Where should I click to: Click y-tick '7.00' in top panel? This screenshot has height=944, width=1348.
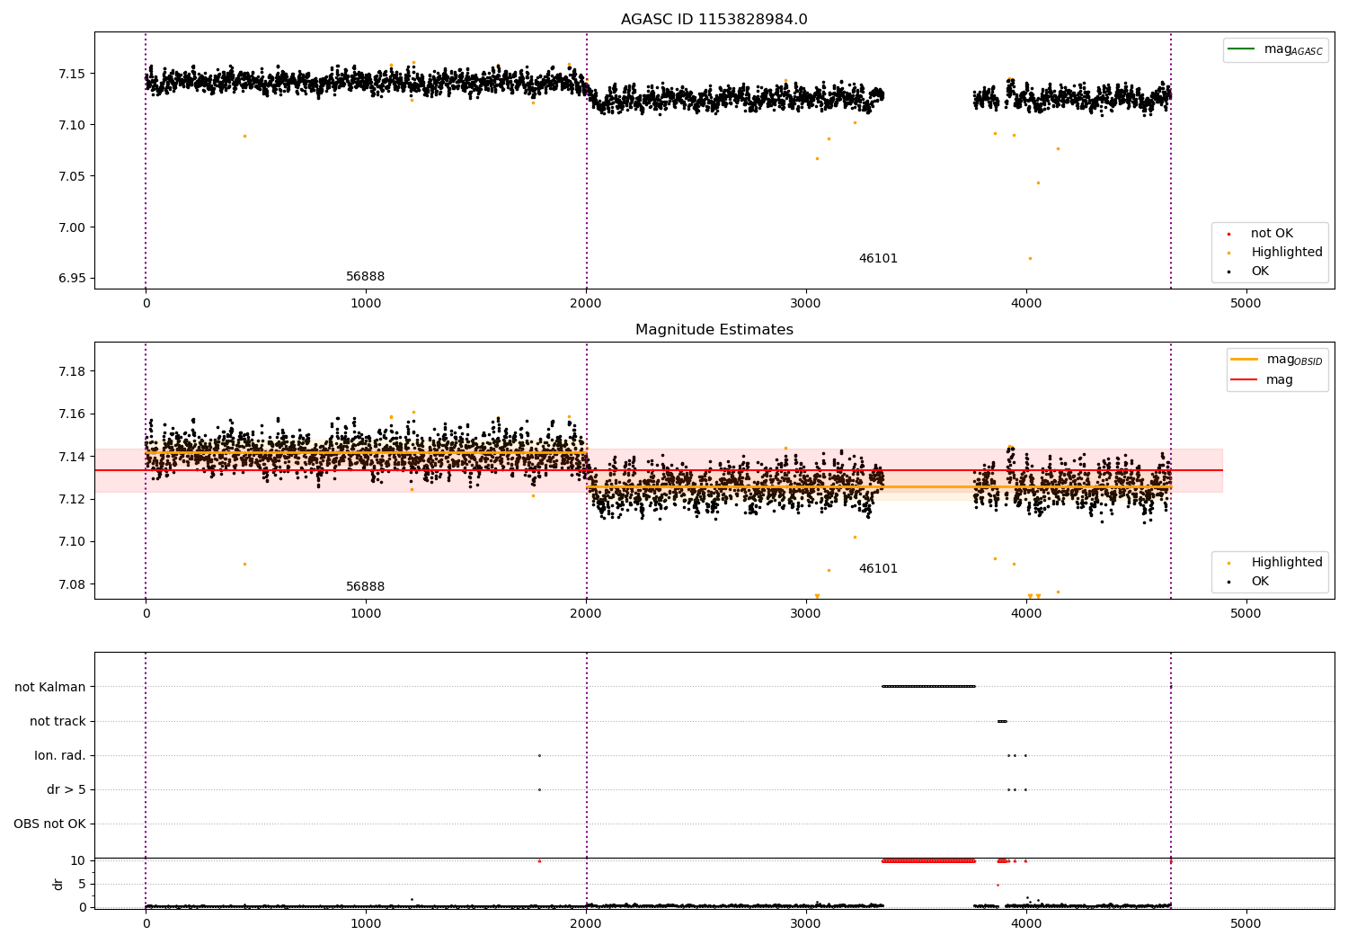tap(72, 227)
